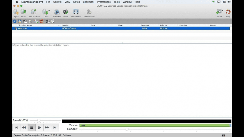The height and width of the screenshot is (137, 244).
Task: Sort by Duration column header
Action: (x=145, y=25)
